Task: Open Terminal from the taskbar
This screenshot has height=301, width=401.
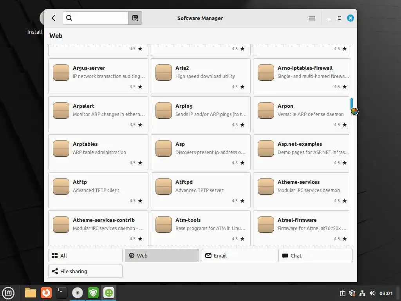Action: click(x=61, y=293)
